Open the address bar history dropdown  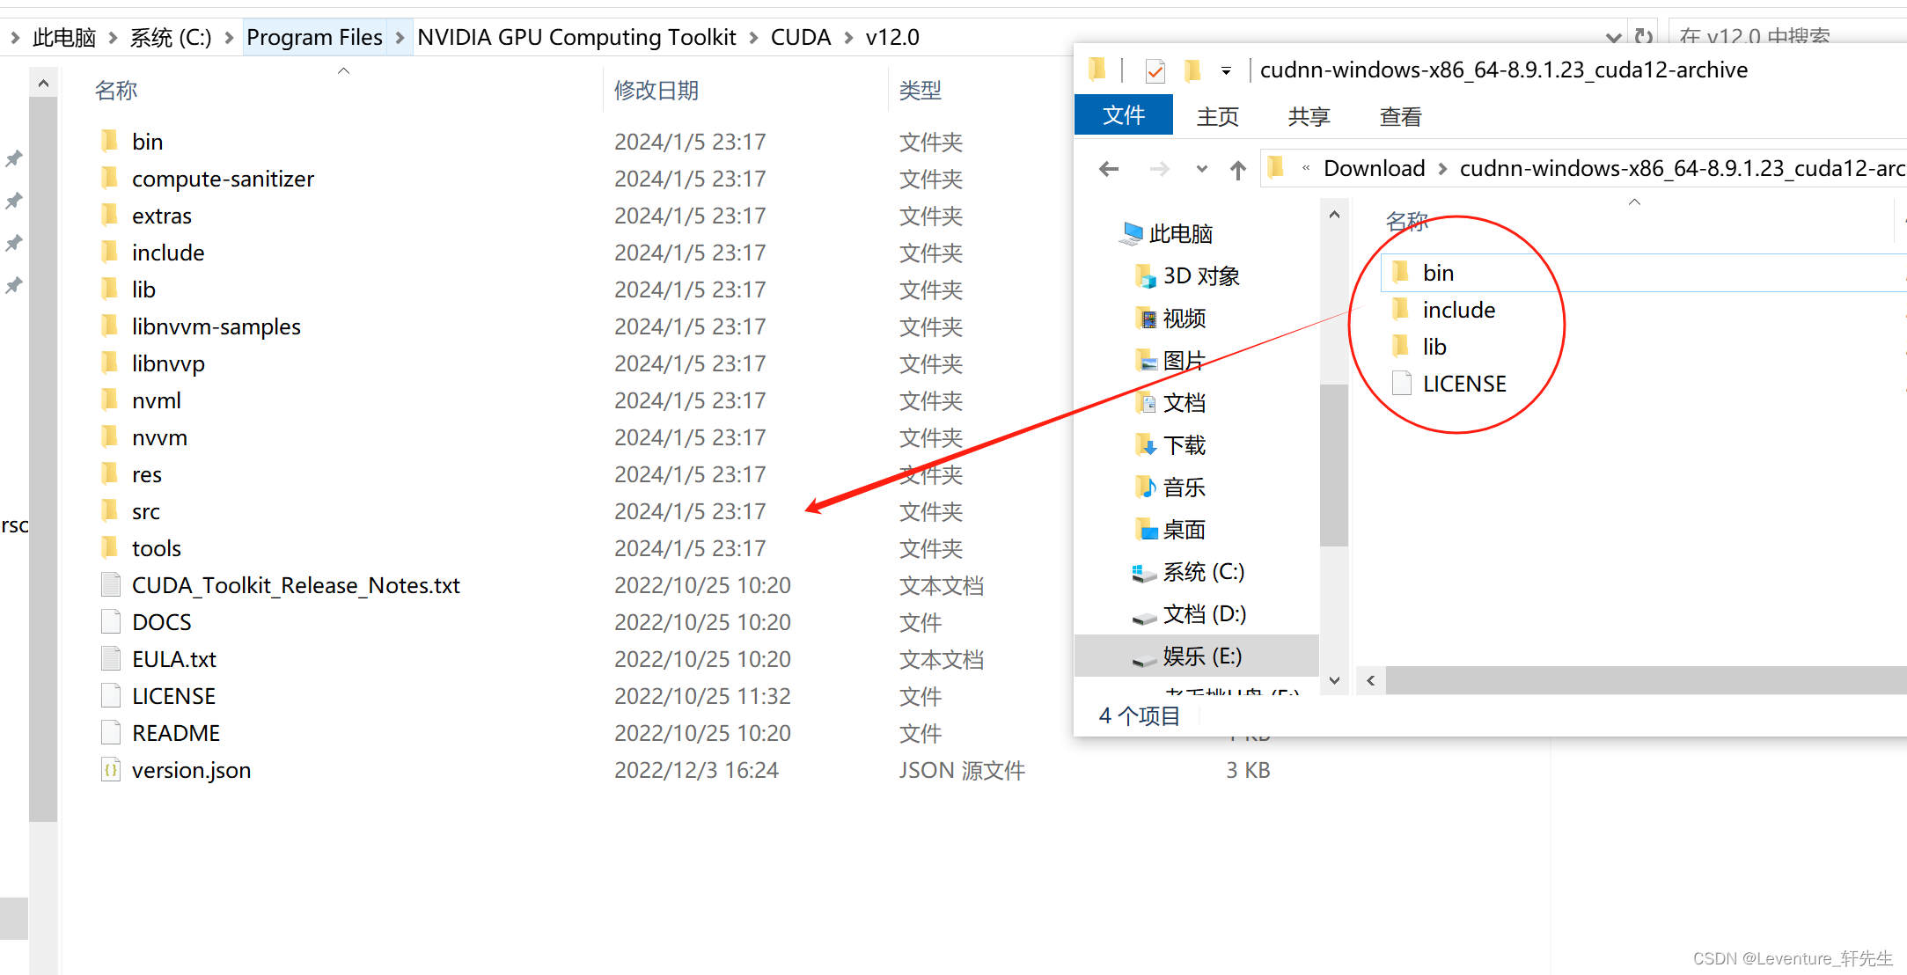tap(1612, 37)
